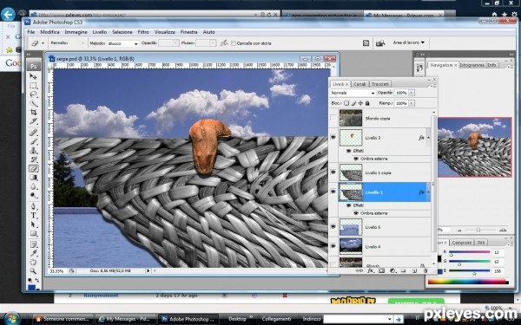
Task: Select the Dodge tool
Action: pos(33,195)
